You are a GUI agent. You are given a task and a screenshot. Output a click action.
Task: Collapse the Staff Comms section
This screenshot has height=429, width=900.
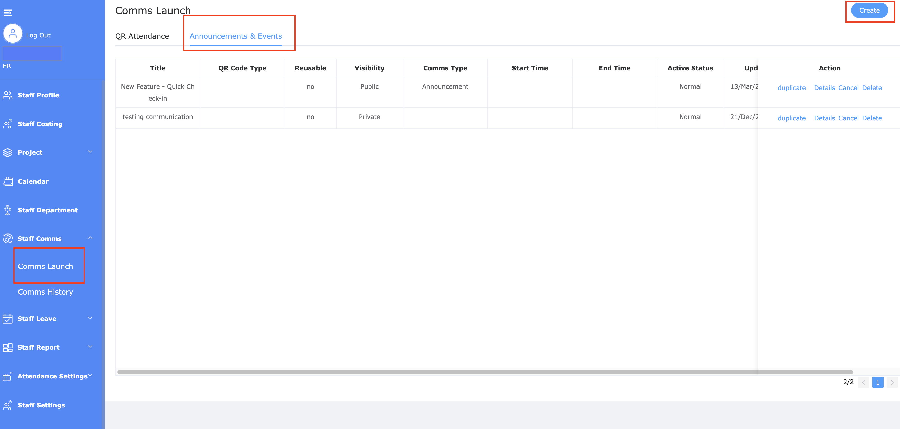(x=90, y=238)
